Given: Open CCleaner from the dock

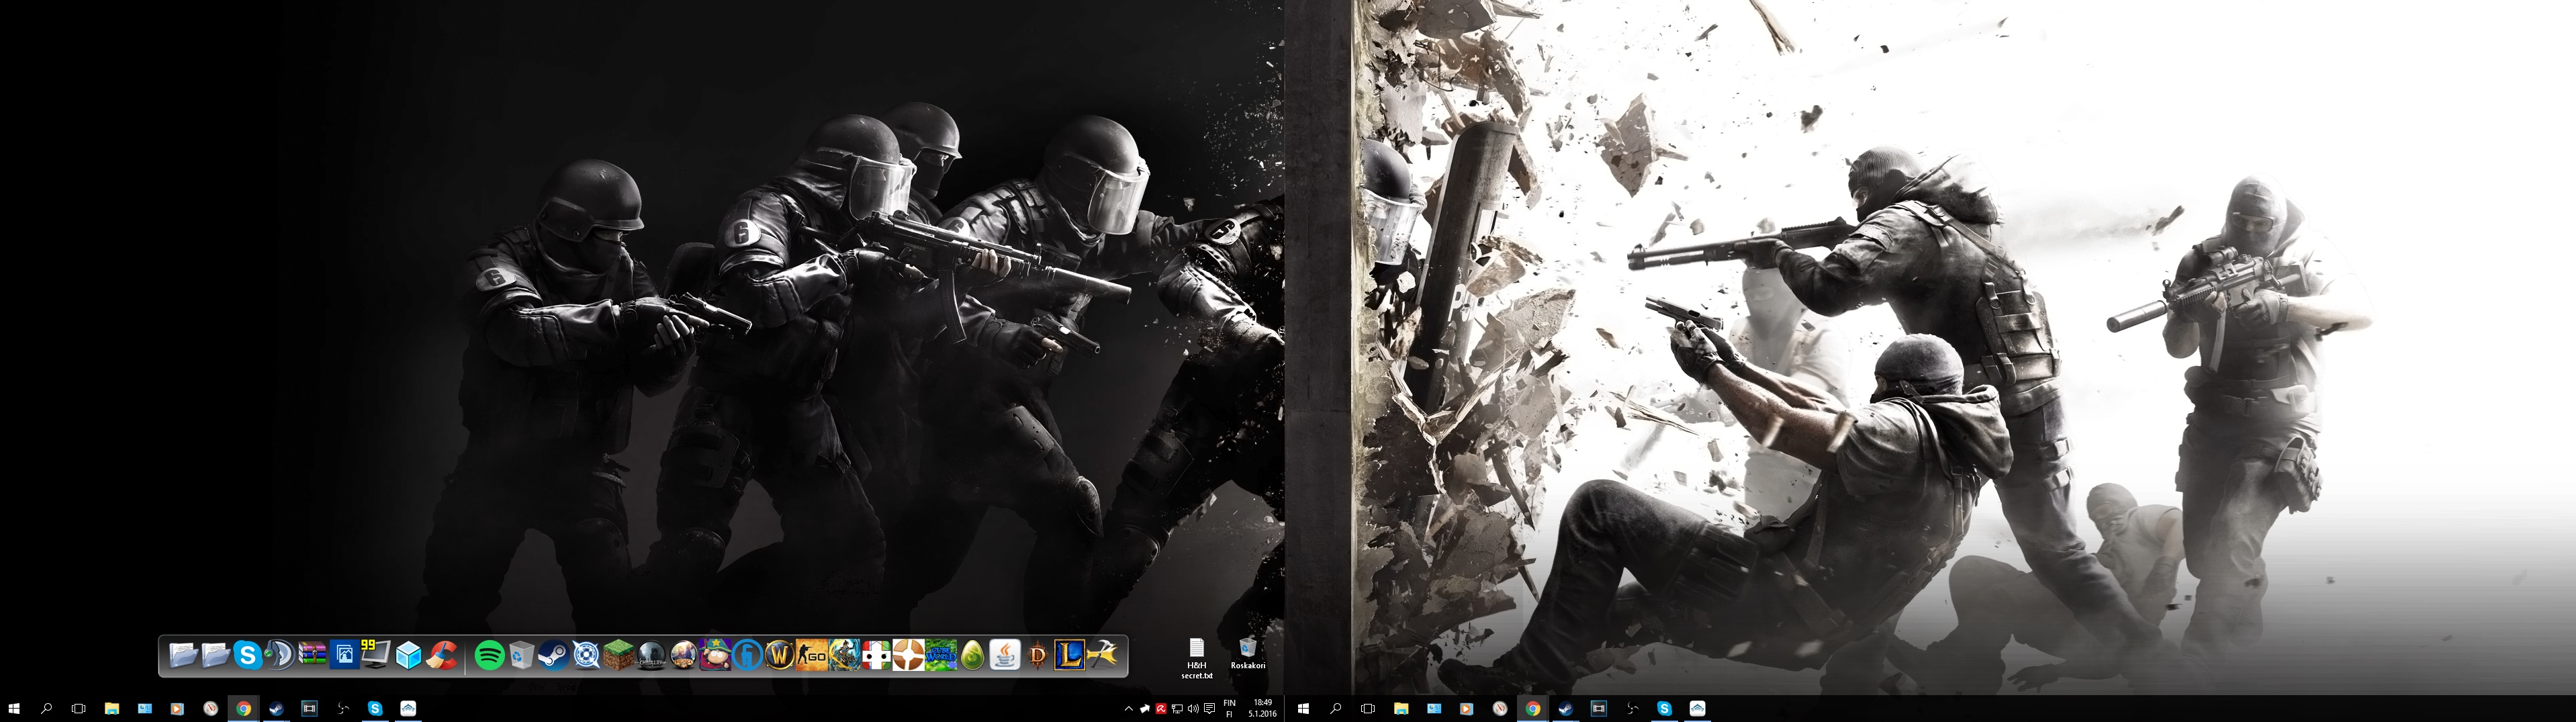Looking at the screenshot, I should [441, 656].
